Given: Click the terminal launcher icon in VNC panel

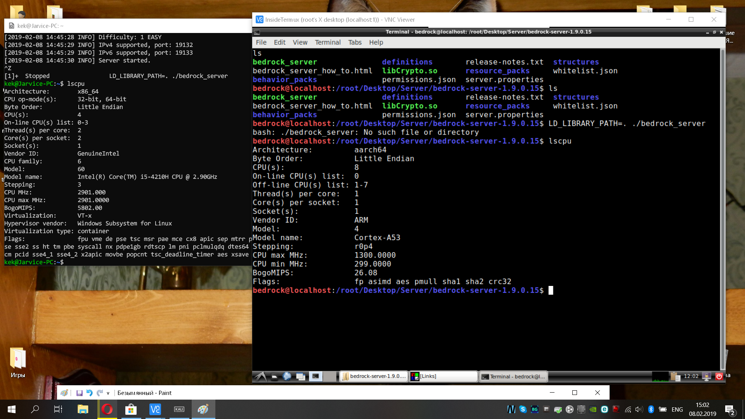Looking at the screenshot, I should pyautogui.click(x=315, y=376).
